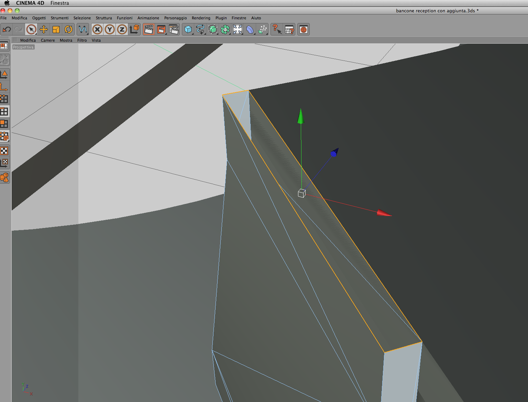The height and width of the screenshot is (402, 528).
Task: Toggle world/object coordinate system icon
Action: click(x=134, y=30)
